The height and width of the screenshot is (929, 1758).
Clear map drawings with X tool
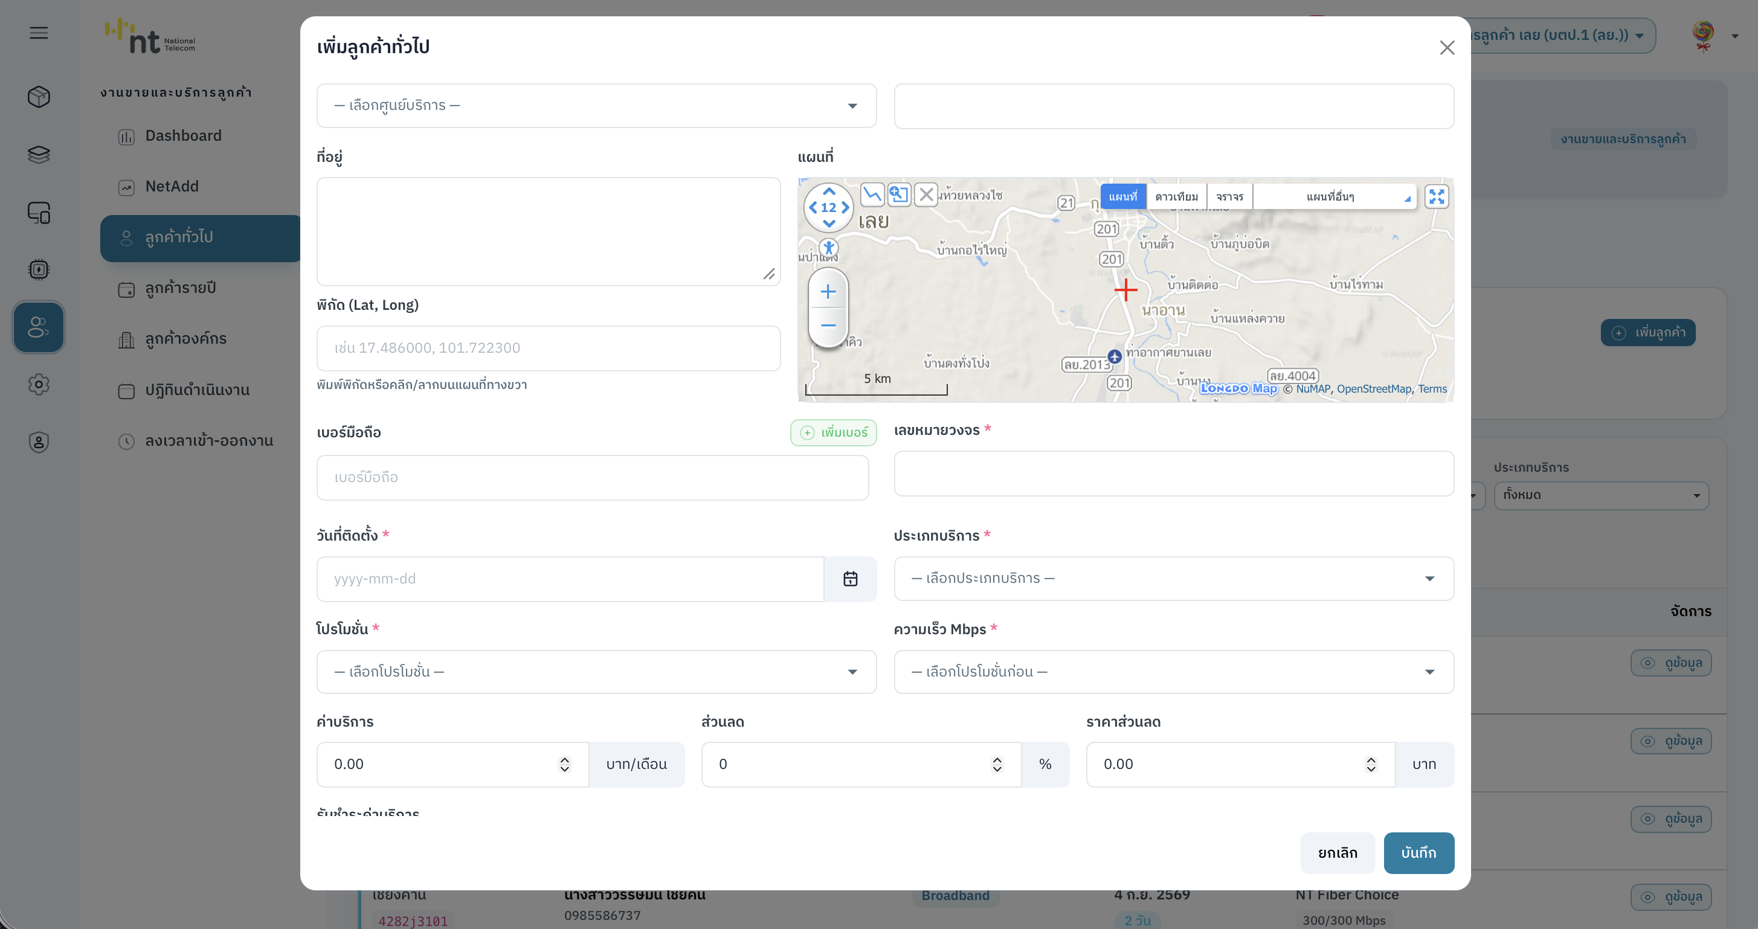(926, 194)
